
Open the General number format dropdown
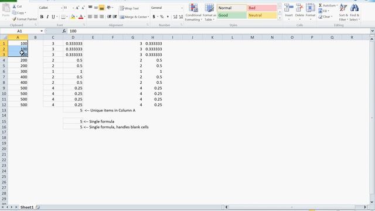(x=182, y=8)
